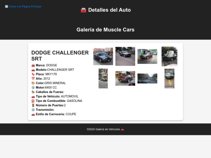Click year value '2012'
211x158 pixels.
point(47,78)
